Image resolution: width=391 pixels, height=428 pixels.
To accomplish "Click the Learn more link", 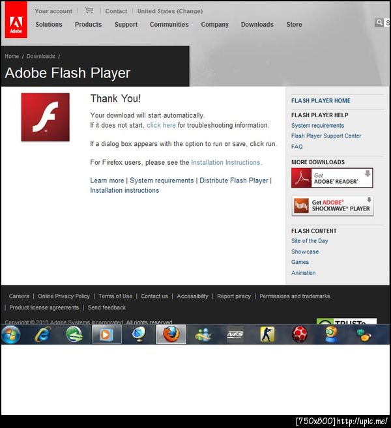I will point(107,180).
